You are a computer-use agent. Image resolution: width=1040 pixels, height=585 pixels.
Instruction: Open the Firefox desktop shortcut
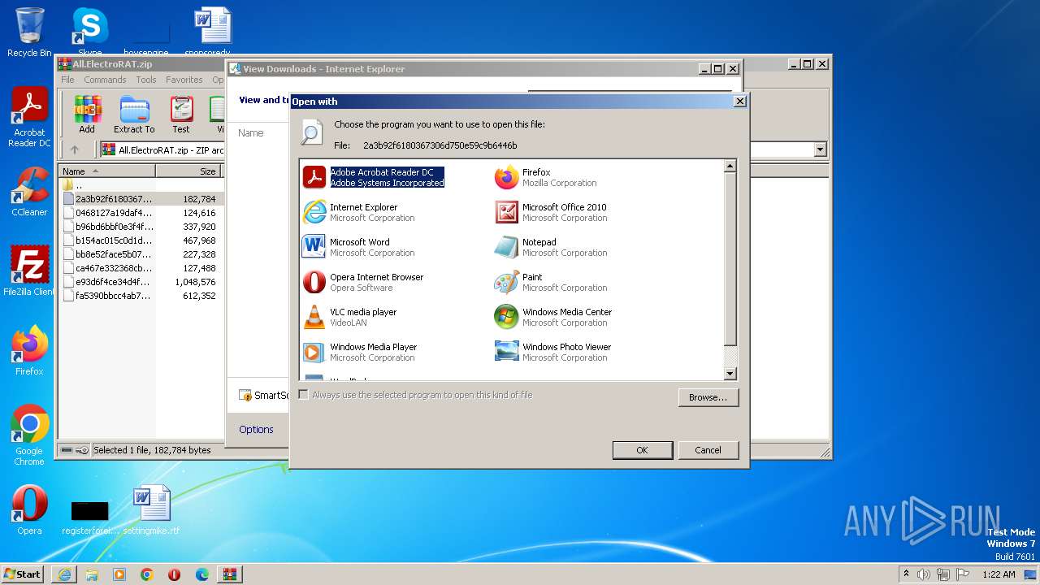pyautogui.click(x=29, y=351)
